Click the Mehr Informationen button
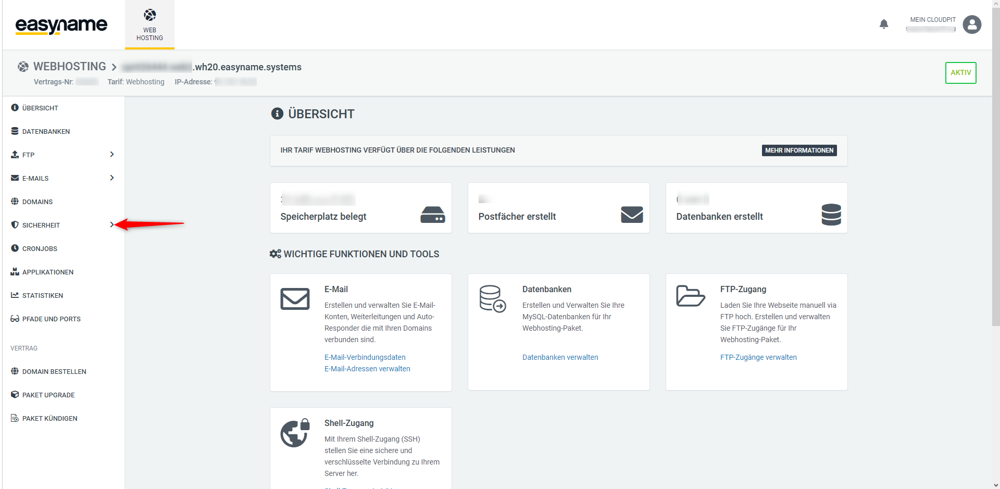 click(799, 151)
